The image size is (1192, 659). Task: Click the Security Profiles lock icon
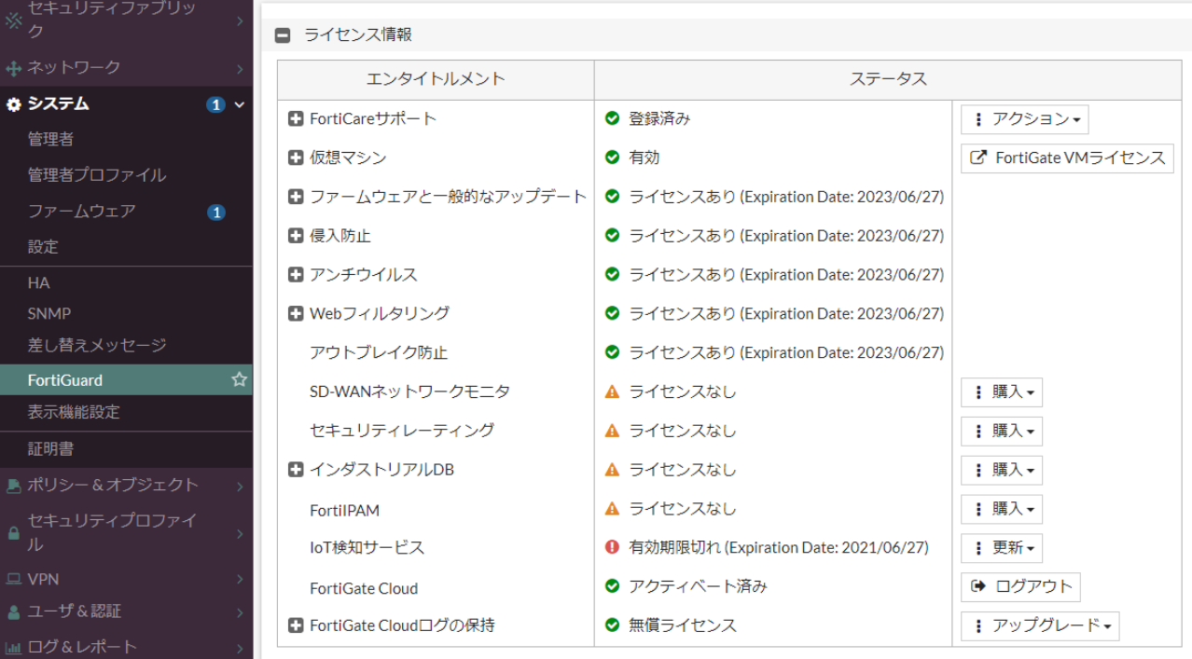coord(13,533)
